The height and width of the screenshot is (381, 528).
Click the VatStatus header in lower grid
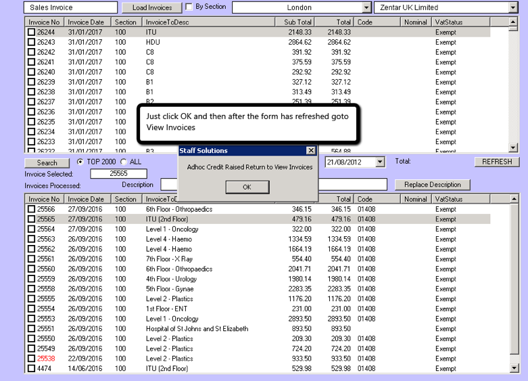click(x=450, y=199)
